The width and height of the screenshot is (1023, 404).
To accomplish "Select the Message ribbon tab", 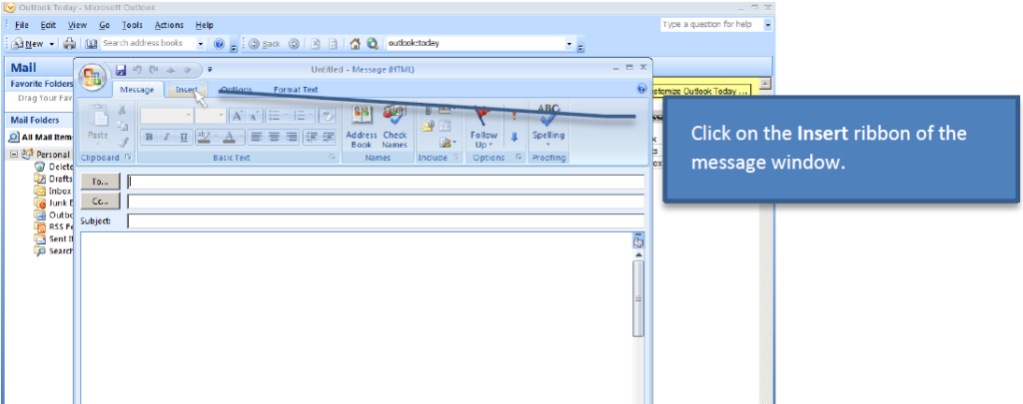I will click(137, 90).
